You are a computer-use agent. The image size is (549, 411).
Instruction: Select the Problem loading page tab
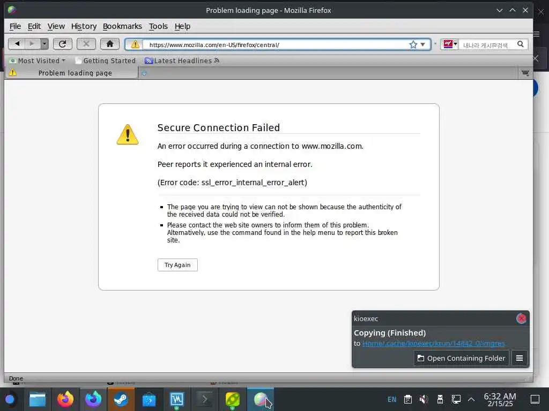tap(72, 73)
